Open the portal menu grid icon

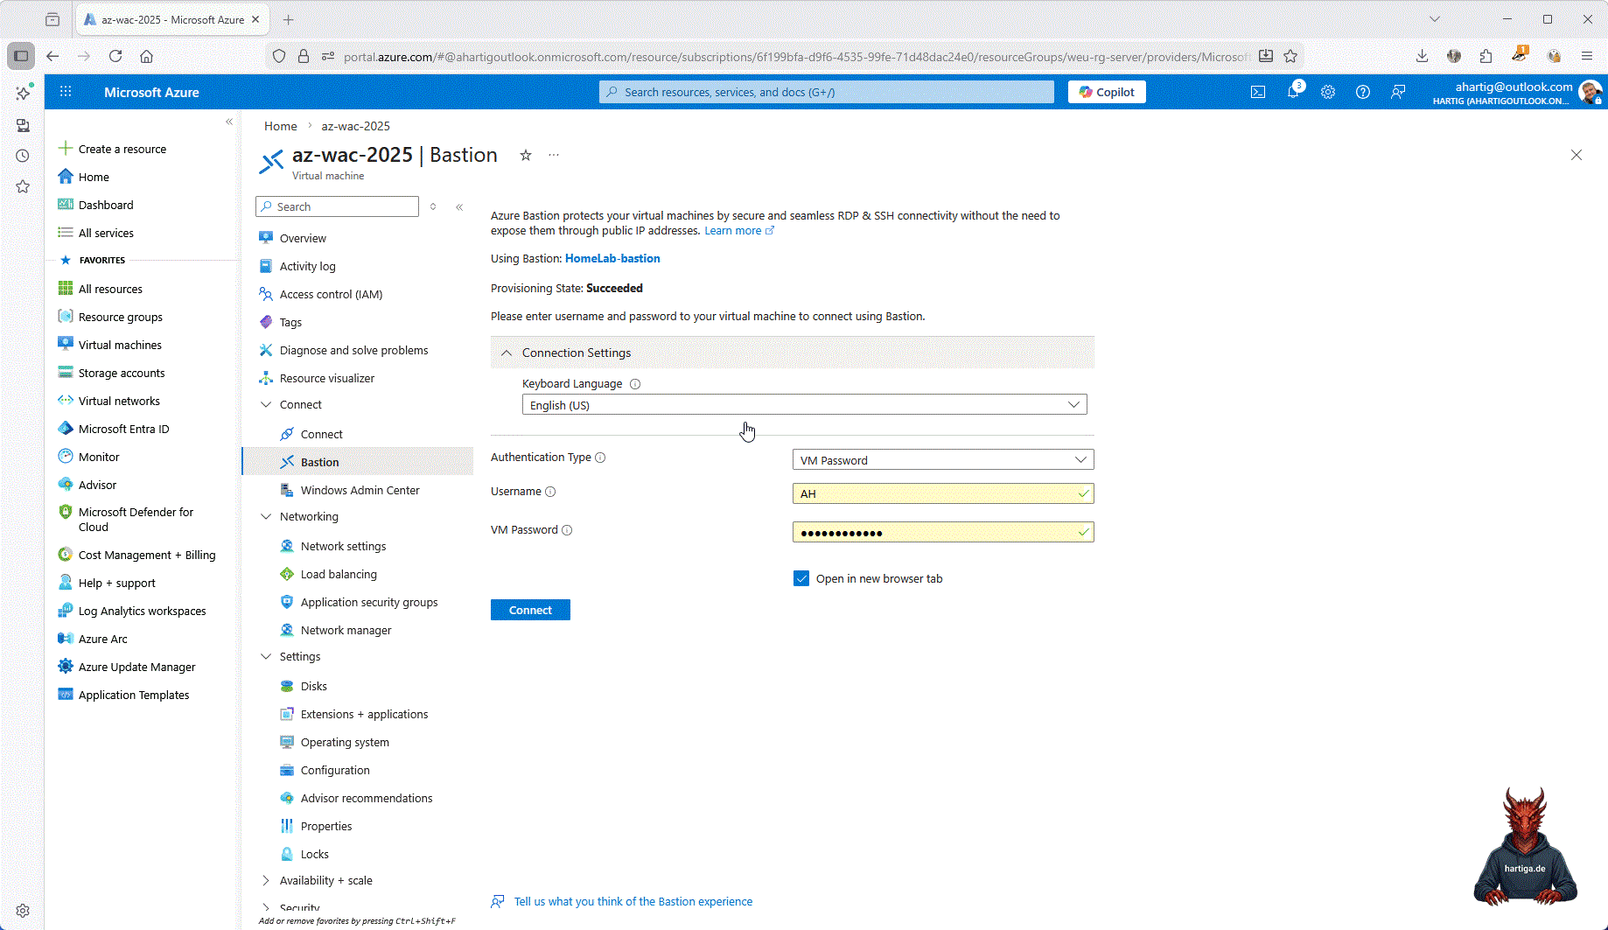(66, 91)
